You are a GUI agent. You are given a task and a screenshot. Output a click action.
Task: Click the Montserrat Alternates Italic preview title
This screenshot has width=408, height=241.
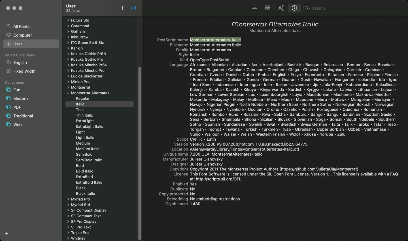tap(275, 24)
